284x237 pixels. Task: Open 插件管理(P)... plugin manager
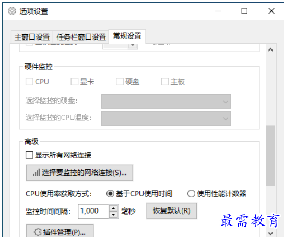point(60,231)
